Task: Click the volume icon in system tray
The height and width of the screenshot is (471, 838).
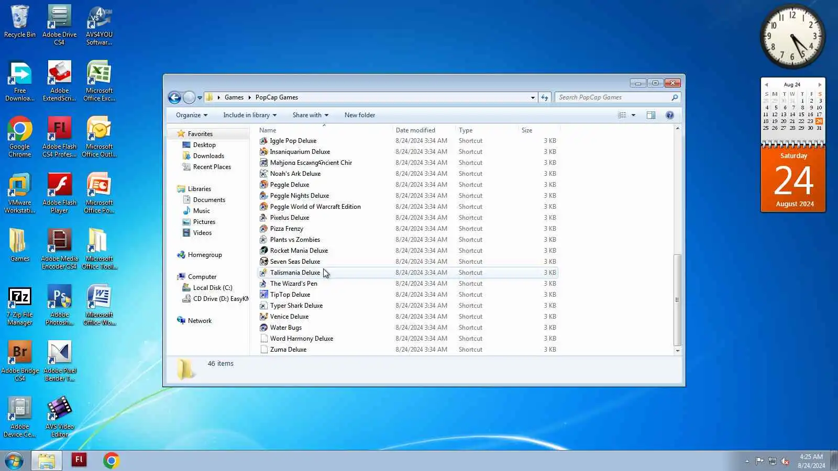Action: coord(785,461)
